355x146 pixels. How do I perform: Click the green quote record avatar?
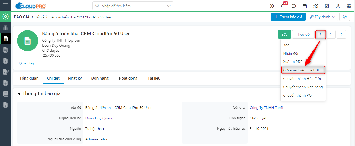(28, 41)
